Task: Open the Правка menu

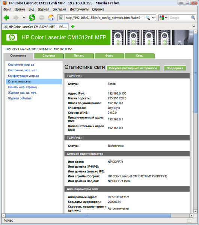Action: (x=20, y=9)
